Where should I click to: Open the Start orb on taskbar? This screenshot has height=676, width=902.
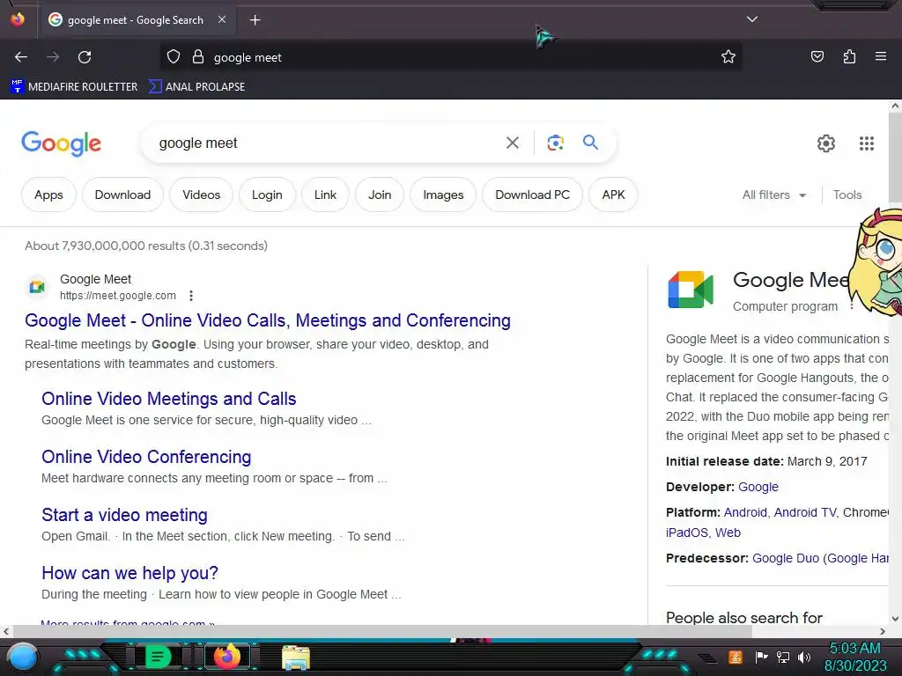[23, 658]
